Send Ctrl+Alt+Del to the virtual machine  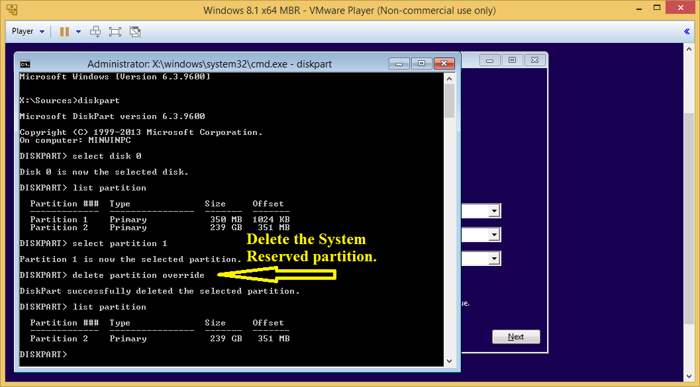click(95, 31)
